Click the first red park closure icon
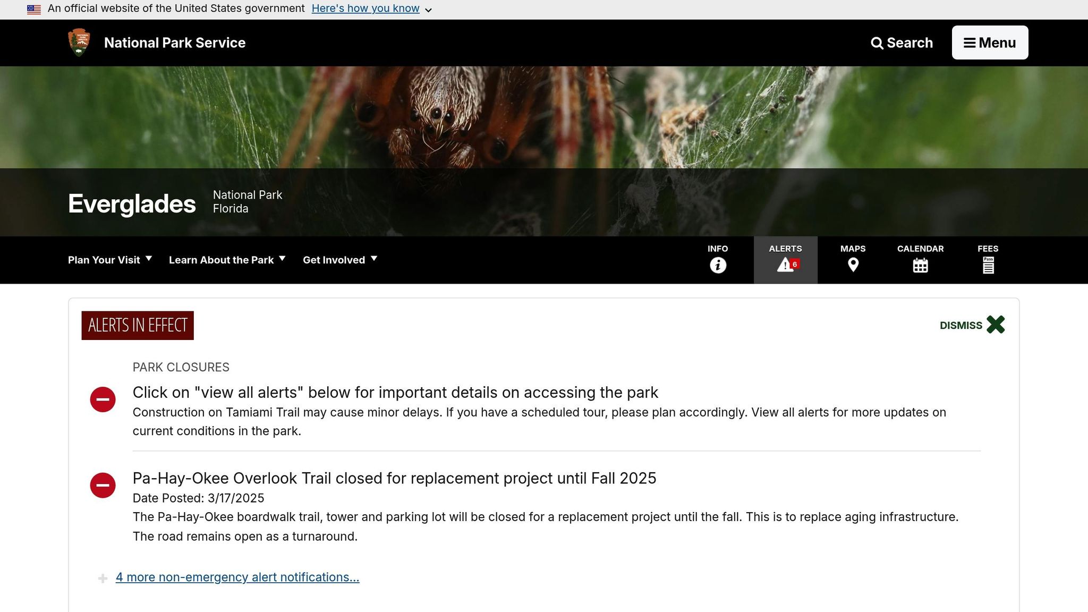This screenshot has width=1088, height=612. [x=103, y=399]
